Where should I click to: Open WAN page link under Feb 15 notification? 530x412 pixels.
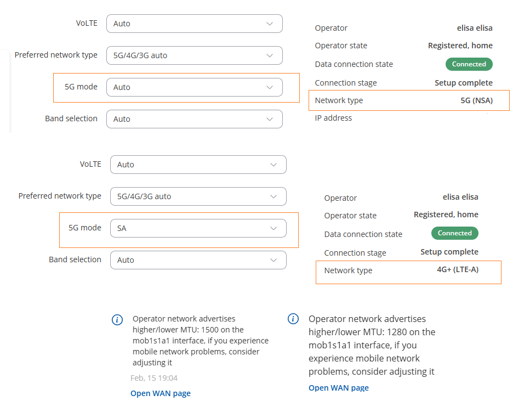[161, 393]
